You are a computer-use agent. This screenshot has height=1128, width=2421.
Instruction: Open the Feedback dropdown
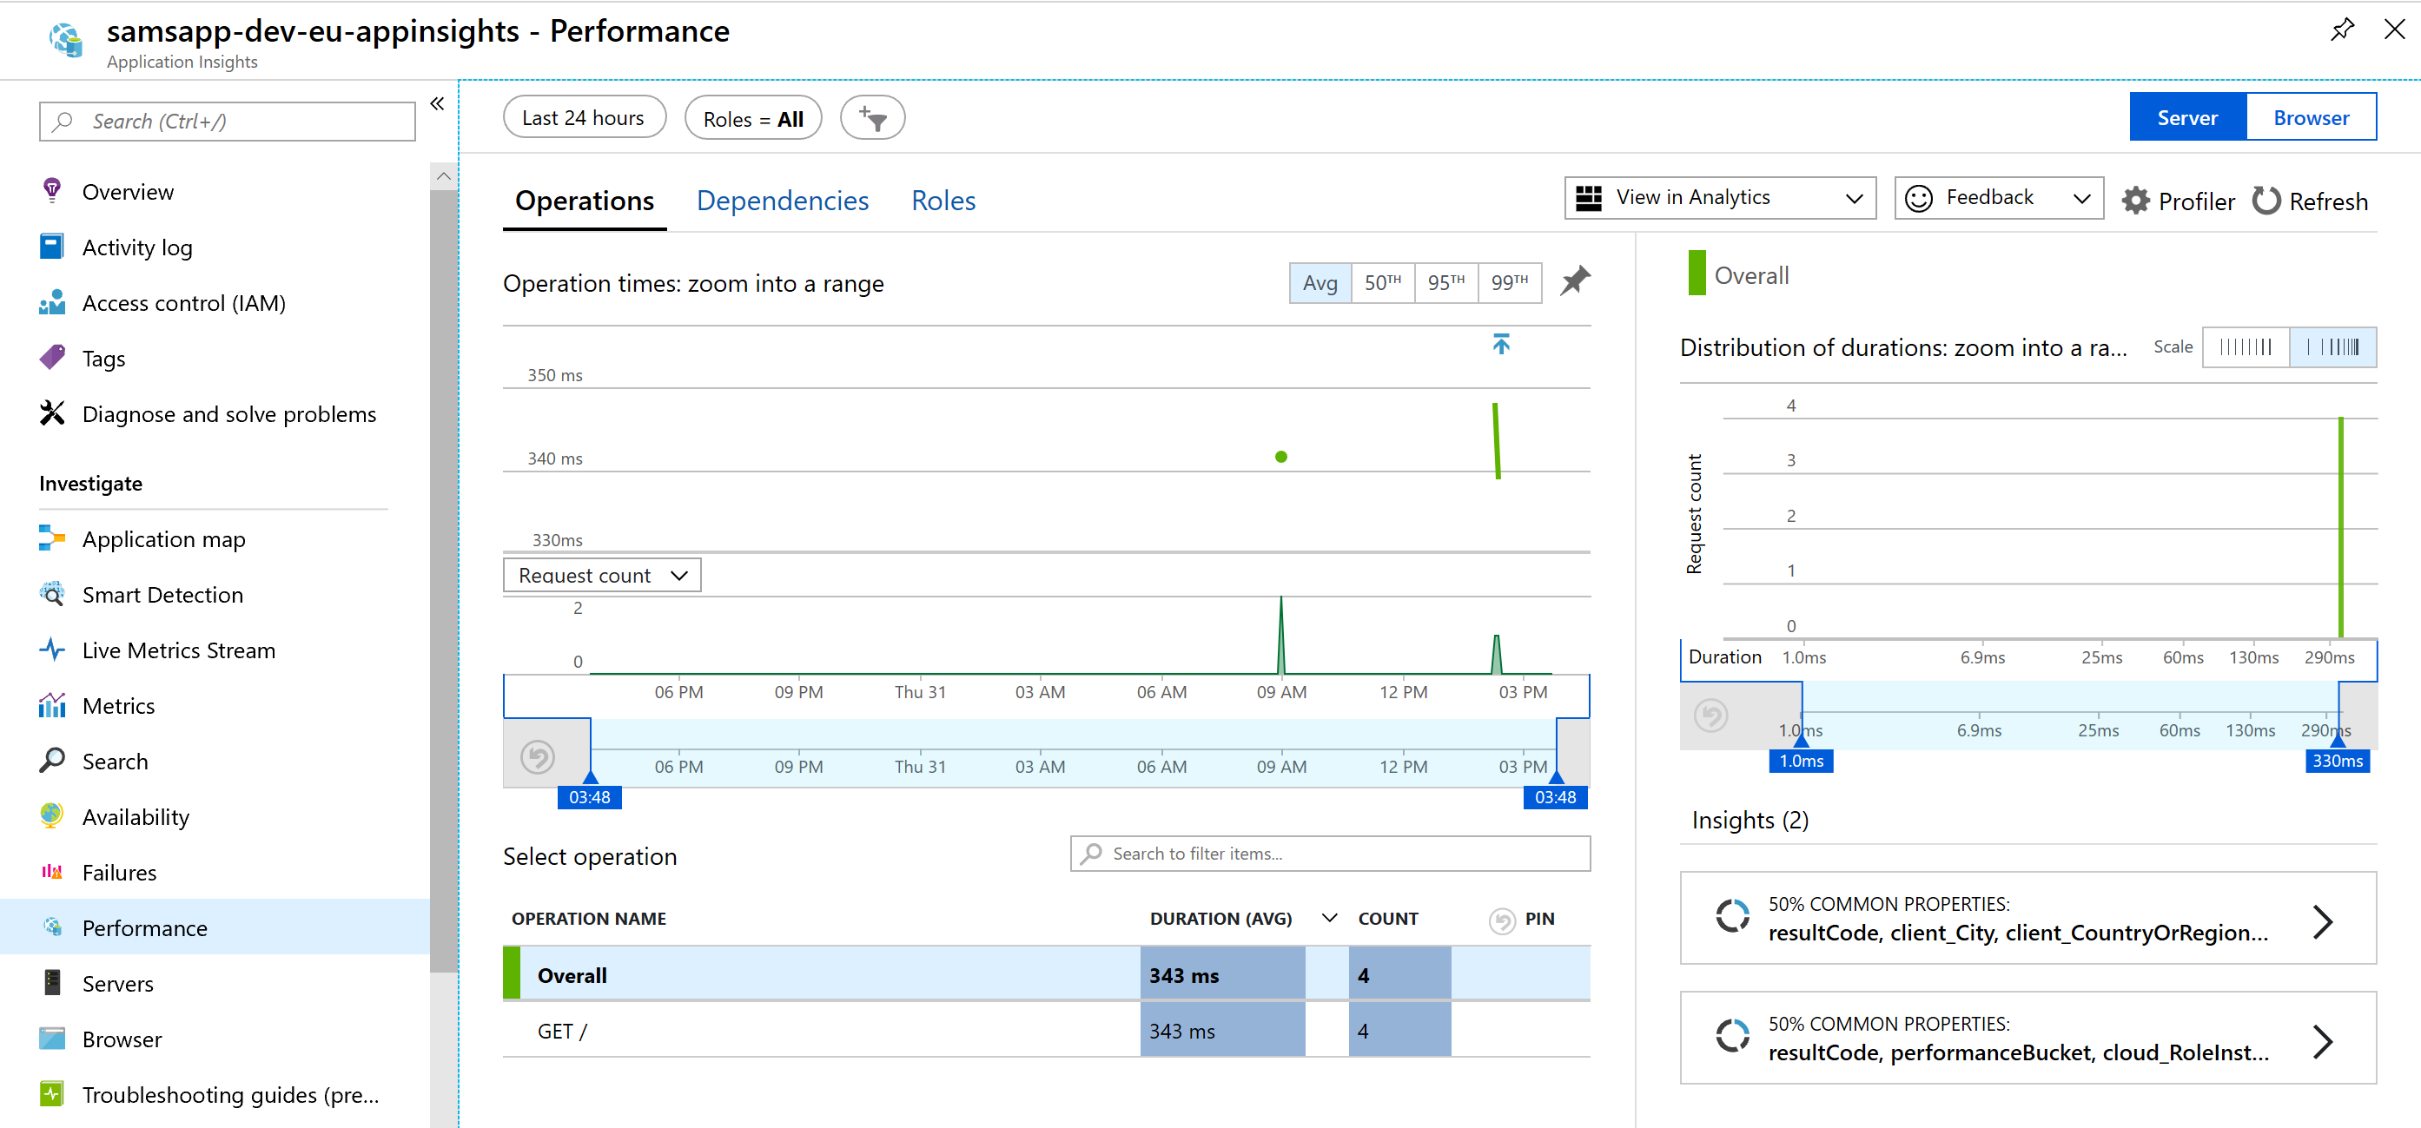(x=1997, y=197)
